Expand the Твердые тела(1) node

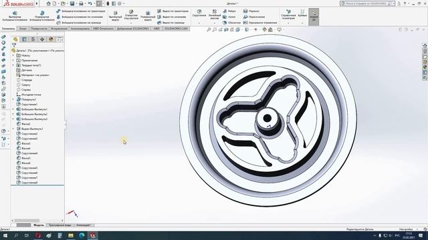pyautogui.click(x=13, y=65)
